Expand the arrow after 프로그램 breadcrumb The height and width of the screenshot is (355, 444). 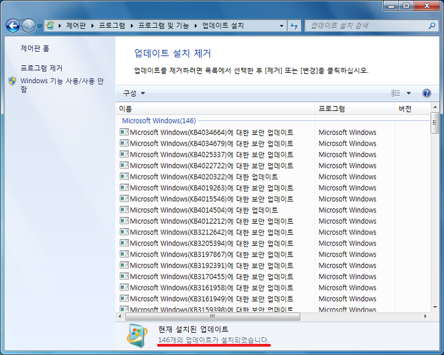coord(132,26)
